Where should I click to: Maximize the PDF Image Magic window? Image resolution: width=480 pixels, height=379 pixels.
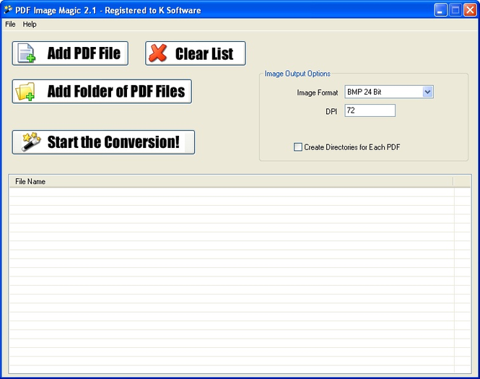455,10
